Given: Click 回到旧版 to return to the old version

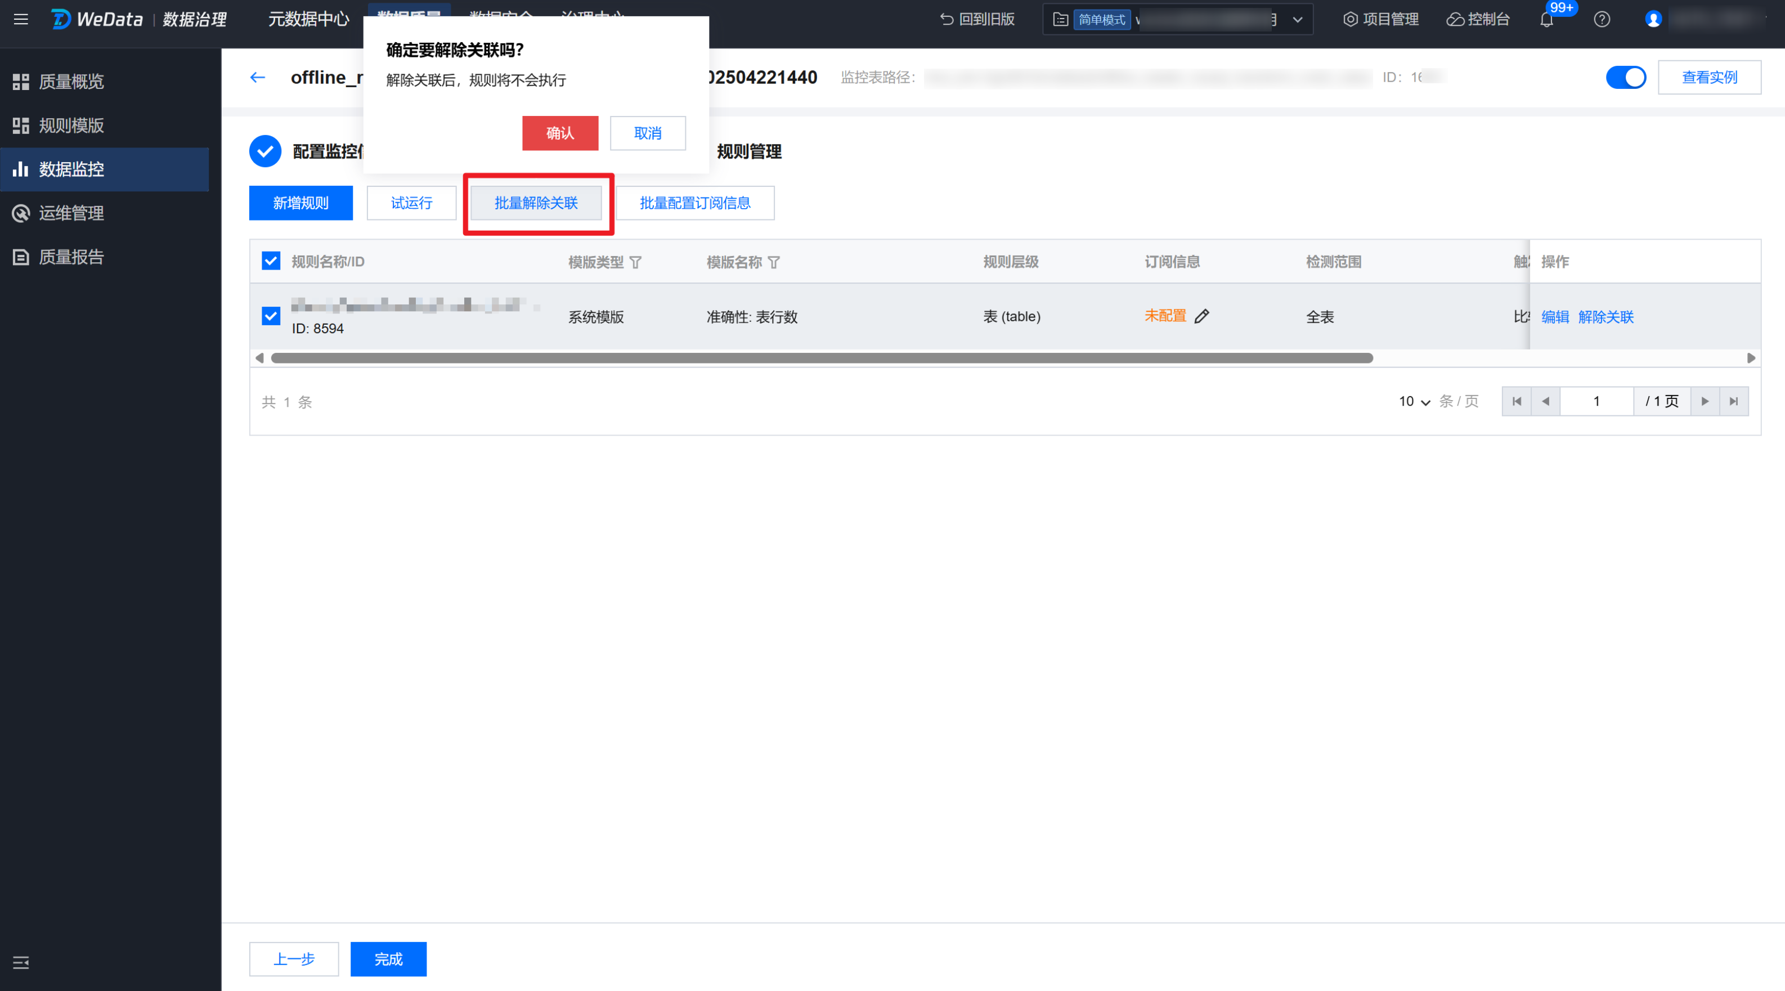Looking at the screenshot, I should pyautogui.click(x=977, y=19).
